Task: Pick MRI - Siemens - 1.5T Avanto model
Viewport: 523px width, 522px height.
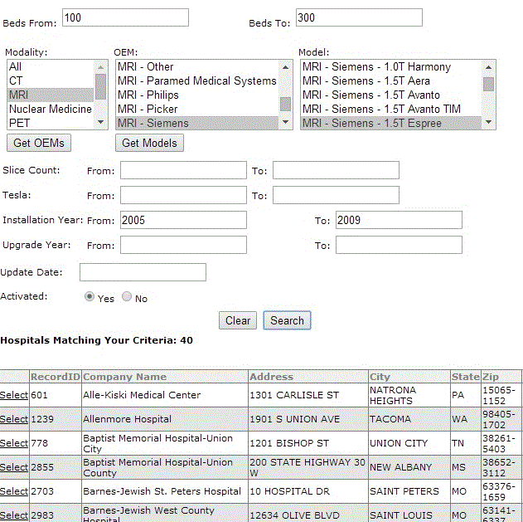Action: pyautogui.click(x=391, y=95)
